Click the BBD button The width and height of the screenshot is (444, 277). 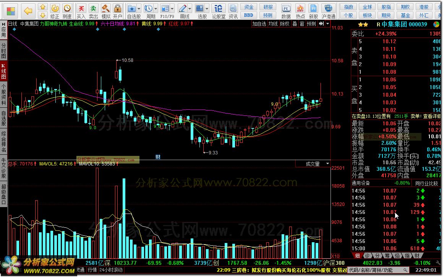(249, 15)
